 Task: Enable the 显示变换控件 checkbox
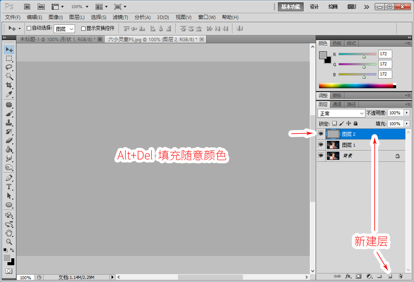coord(83,28)
